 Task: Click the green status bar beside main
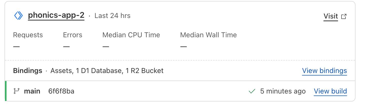[x=5, y=91]
